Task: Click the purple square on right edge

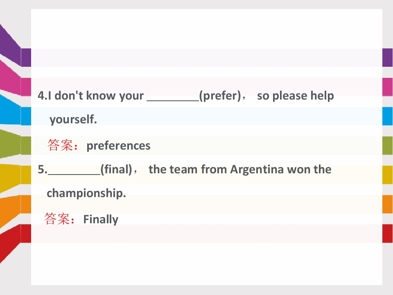Action: click(388, 57)
